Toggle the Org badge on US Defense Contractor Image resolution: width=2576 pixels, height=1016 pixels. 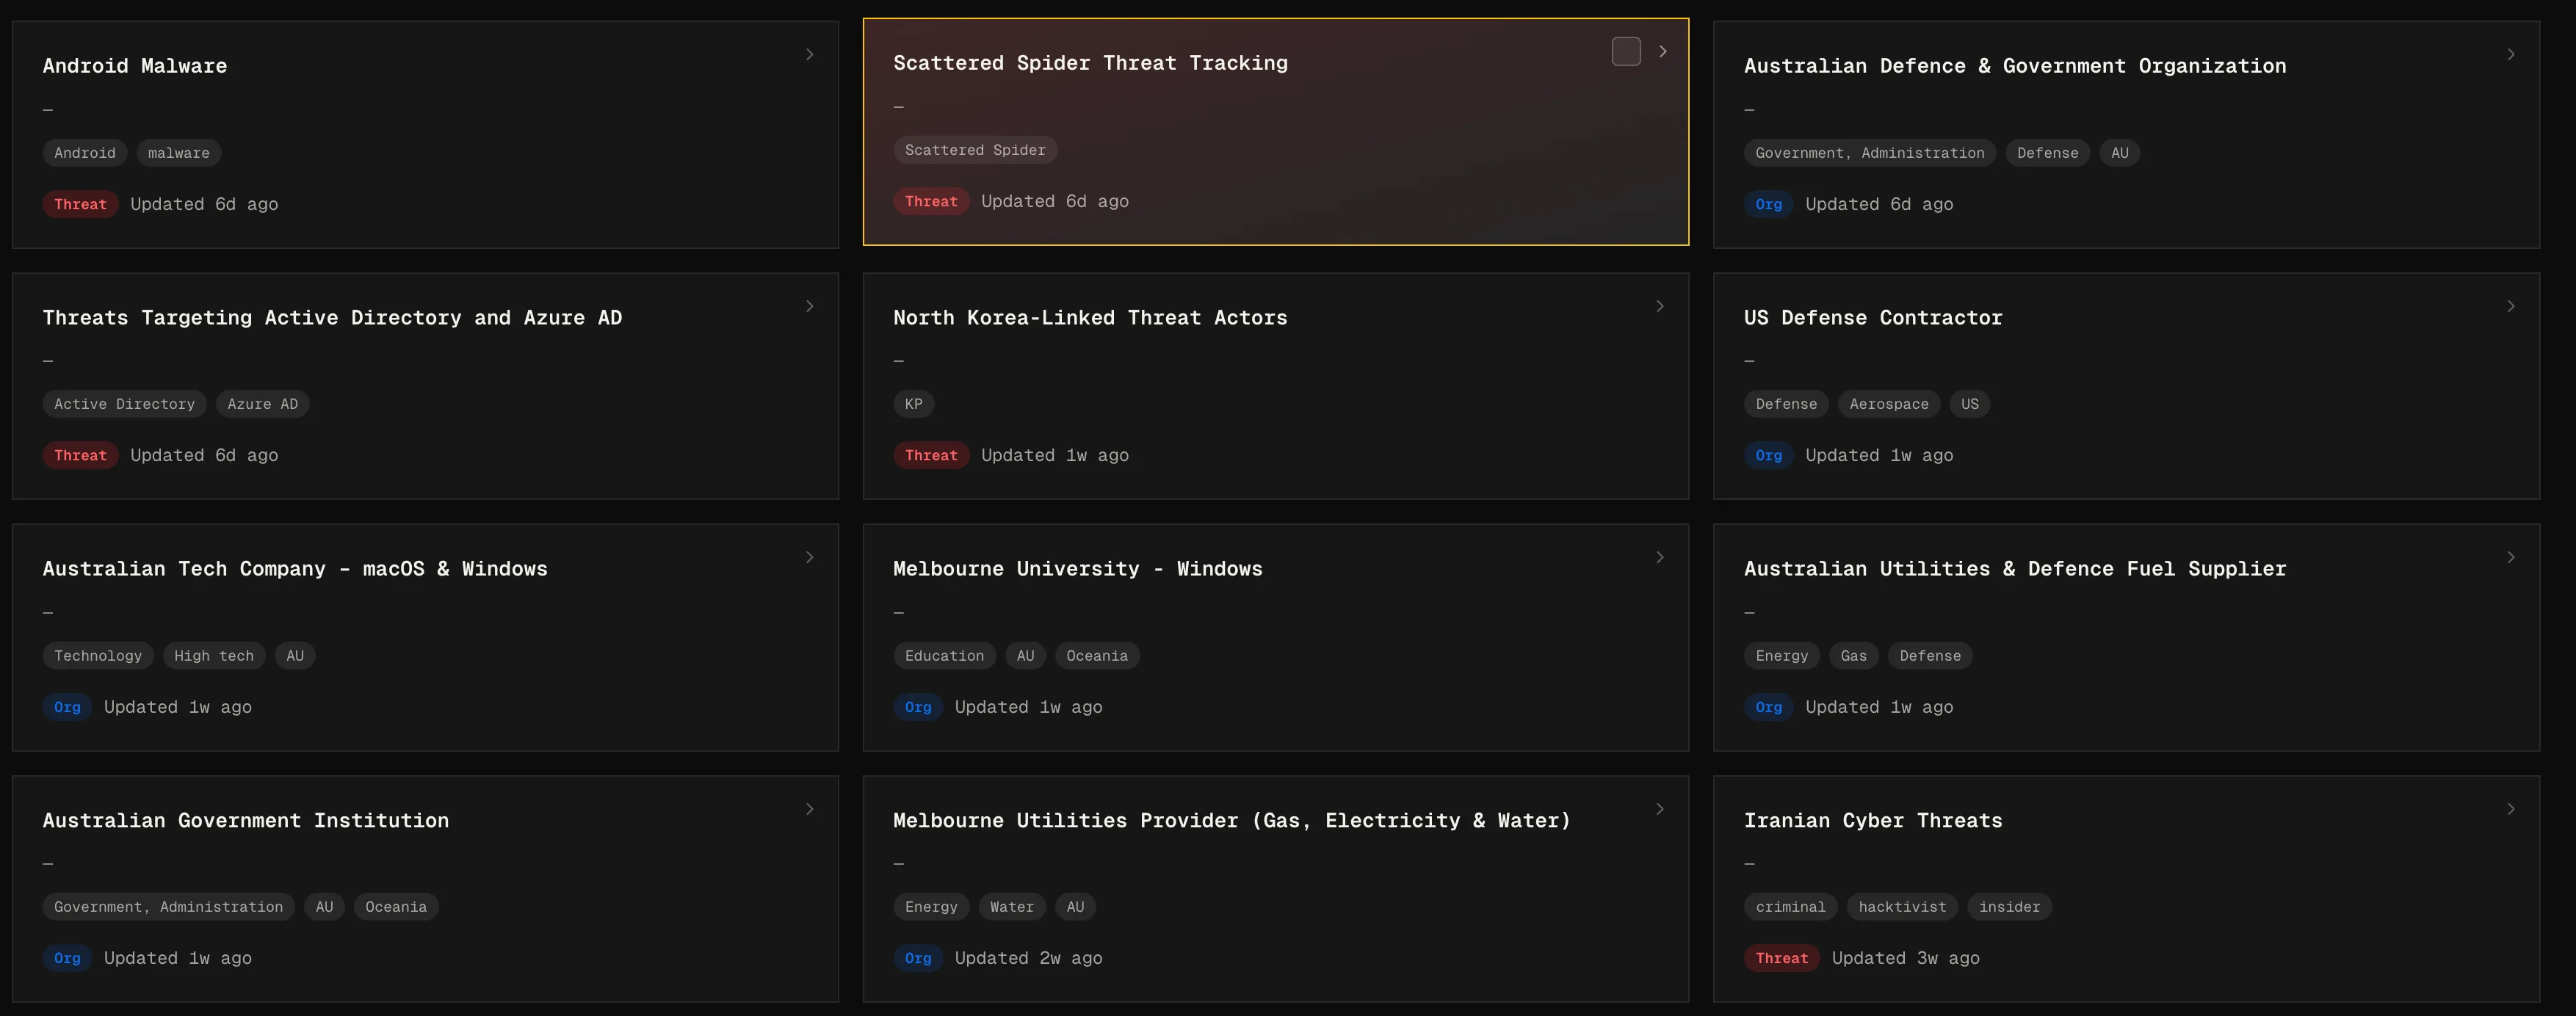click(1769, 455)
